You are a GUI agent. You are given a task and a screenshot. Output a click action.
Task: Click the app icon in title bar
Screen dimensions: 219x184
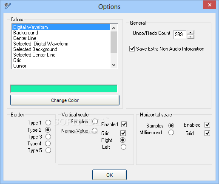click(x=8, y=6)
